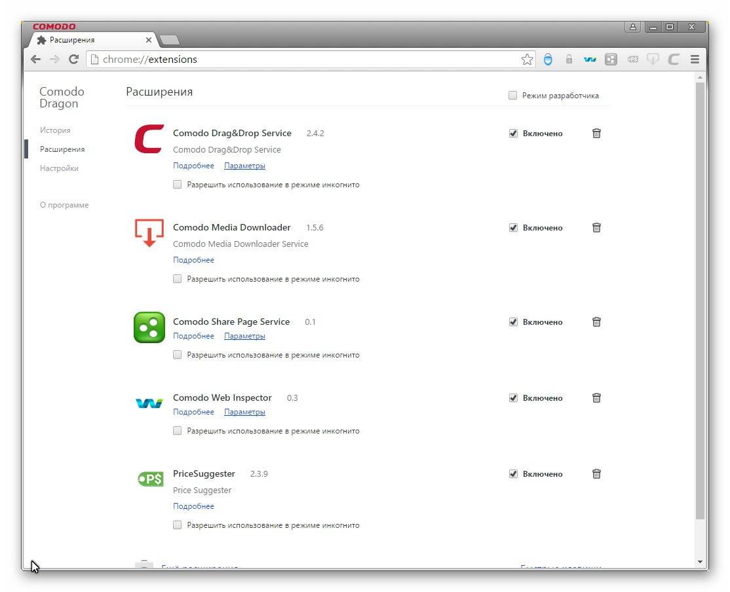This screenshot has height=592, width=730.
Task: Enable Режим разработчика checkbox
Action: [512, 96]
